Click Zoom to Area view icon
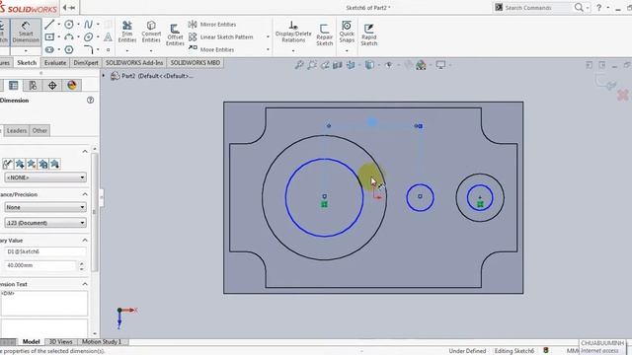The image size is (632, 355). coord(312,65)
